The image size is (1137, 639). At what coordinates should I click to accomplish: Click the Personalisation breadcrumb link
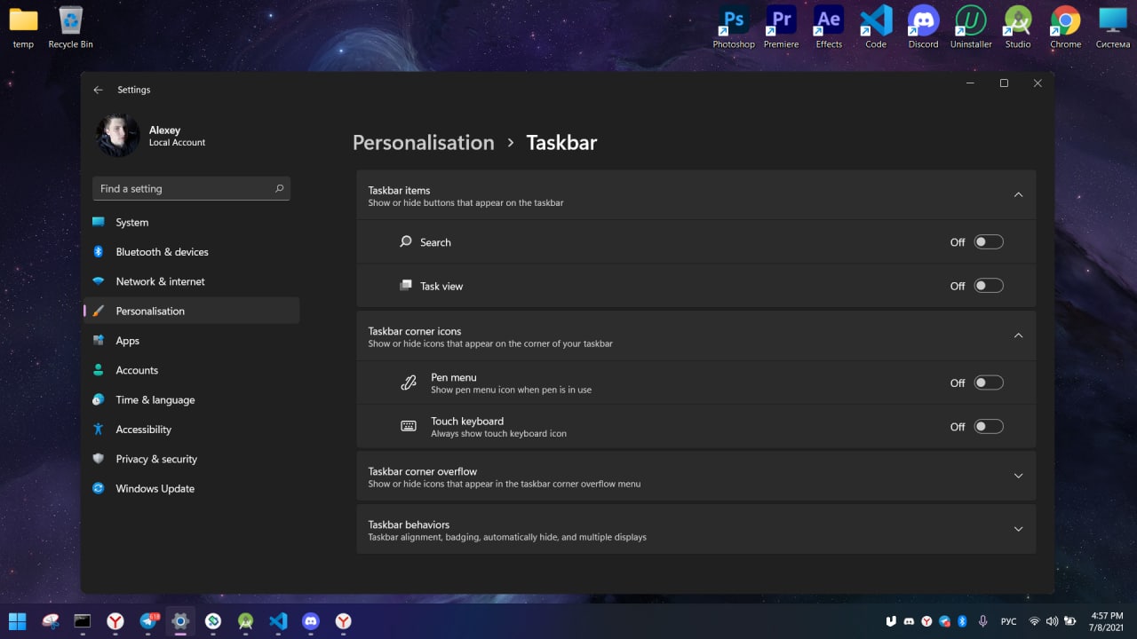click(423, 142)
